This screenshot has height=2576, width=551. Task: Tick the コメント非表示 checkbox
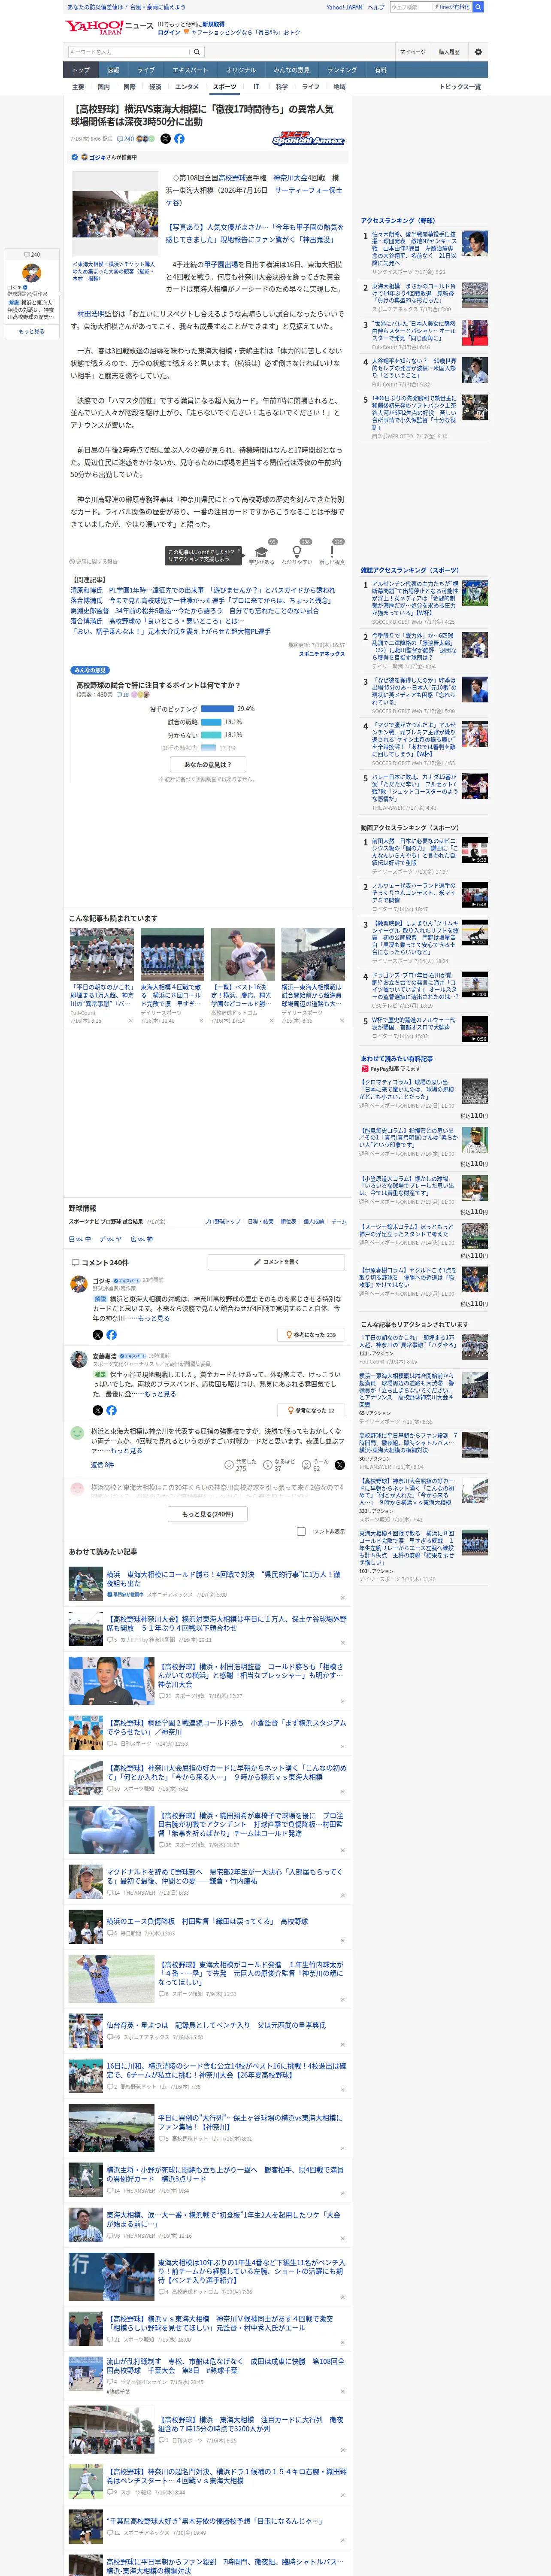pyautogui.click(x=301, y=1531)
